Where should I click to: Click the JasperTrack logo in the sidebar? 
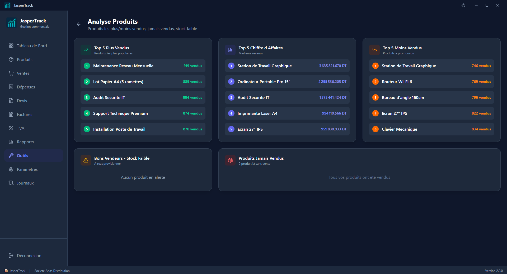point(12,23)
